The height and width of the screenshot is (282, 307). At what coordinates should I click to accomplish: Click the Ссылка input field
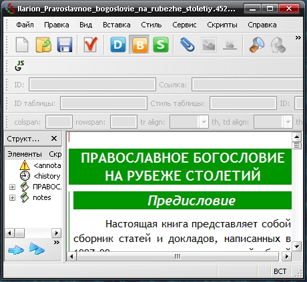click(248, 85)
